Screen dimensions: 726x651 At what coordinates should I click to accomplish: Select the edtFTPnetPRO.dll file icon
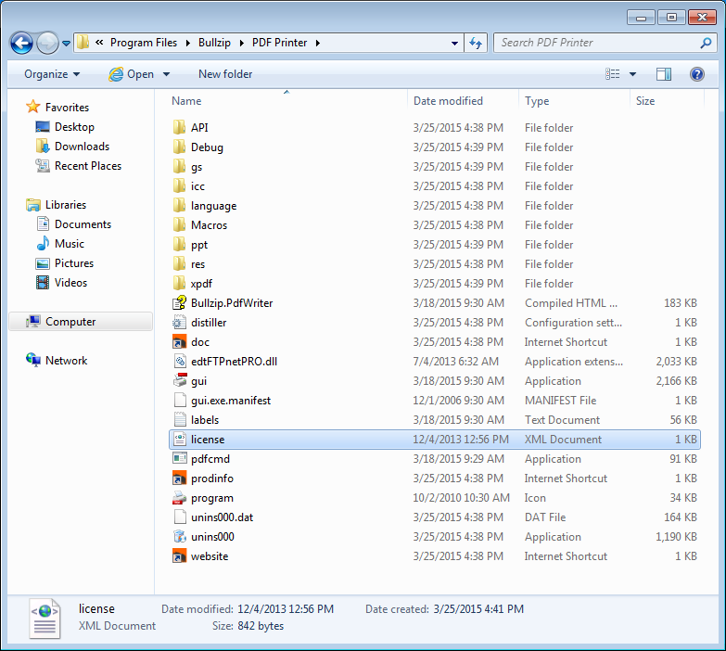tap(179, 361)
